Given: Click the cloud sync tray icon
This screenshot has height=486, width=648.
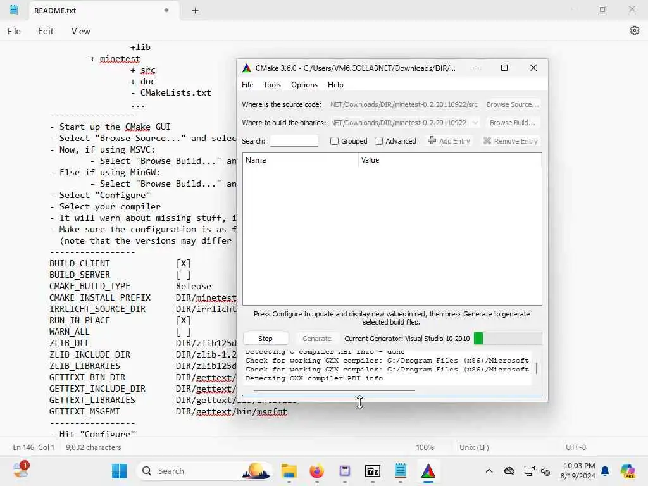Looking at the screenshot, I should pyautogui.click(x=509, y=471).
